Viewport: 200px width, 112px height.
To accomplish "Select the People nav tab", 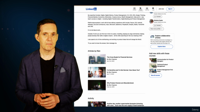I will pos(141,9).
